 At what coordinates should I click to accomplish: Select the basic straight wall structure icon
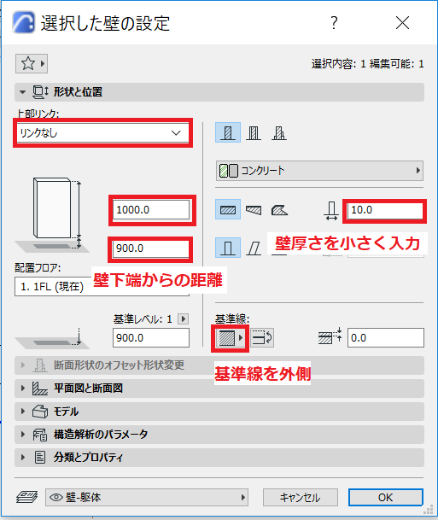228,132
